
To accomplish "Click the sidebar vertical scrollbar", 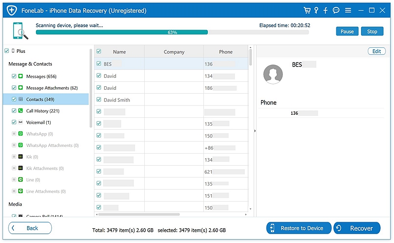I will pos(91,88).
